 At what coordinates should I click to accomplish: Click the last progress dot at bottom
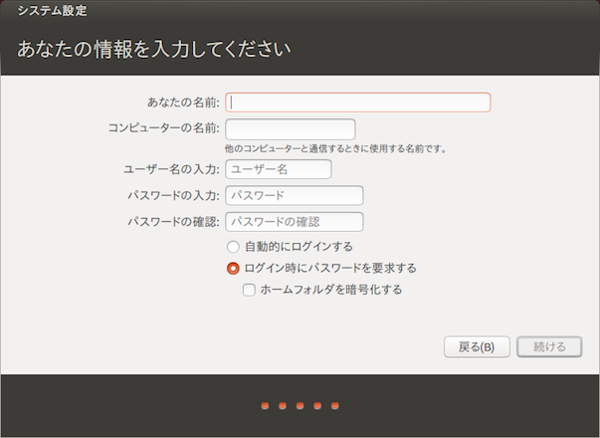click(x=335, y=406)
